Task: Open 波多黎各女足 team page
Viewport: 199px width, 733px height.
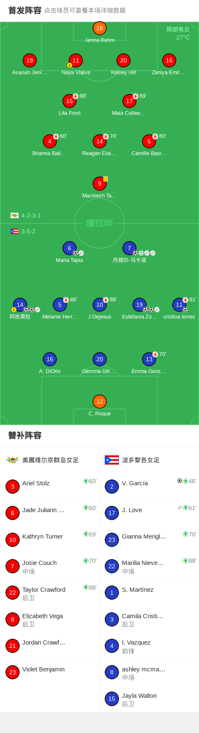Action: click(132, 460)
